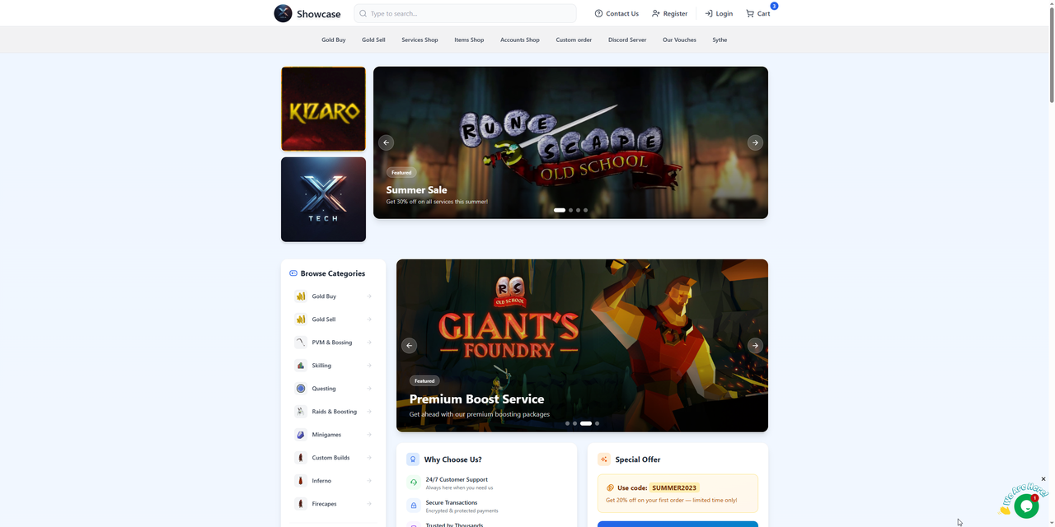Click the Skilling category icon
Viewport: 1055px width, 527px height.
click(x=301, y=366)
